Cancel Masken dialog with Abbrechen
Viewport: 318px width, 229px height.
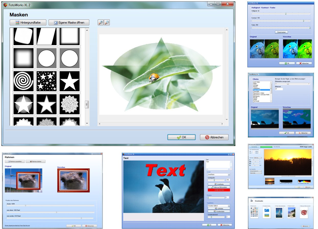click(x=214, y=137)
